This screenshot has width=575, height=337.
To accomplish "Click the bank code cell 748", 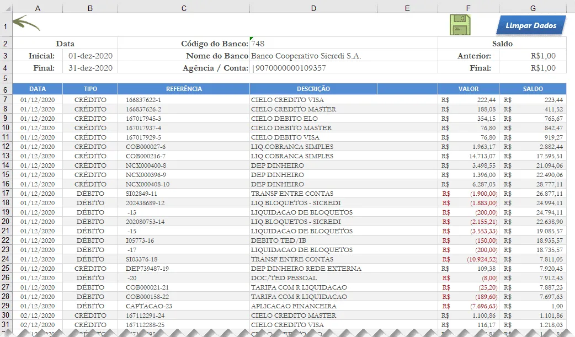I will pyautogui.click(x=344, y=44).
